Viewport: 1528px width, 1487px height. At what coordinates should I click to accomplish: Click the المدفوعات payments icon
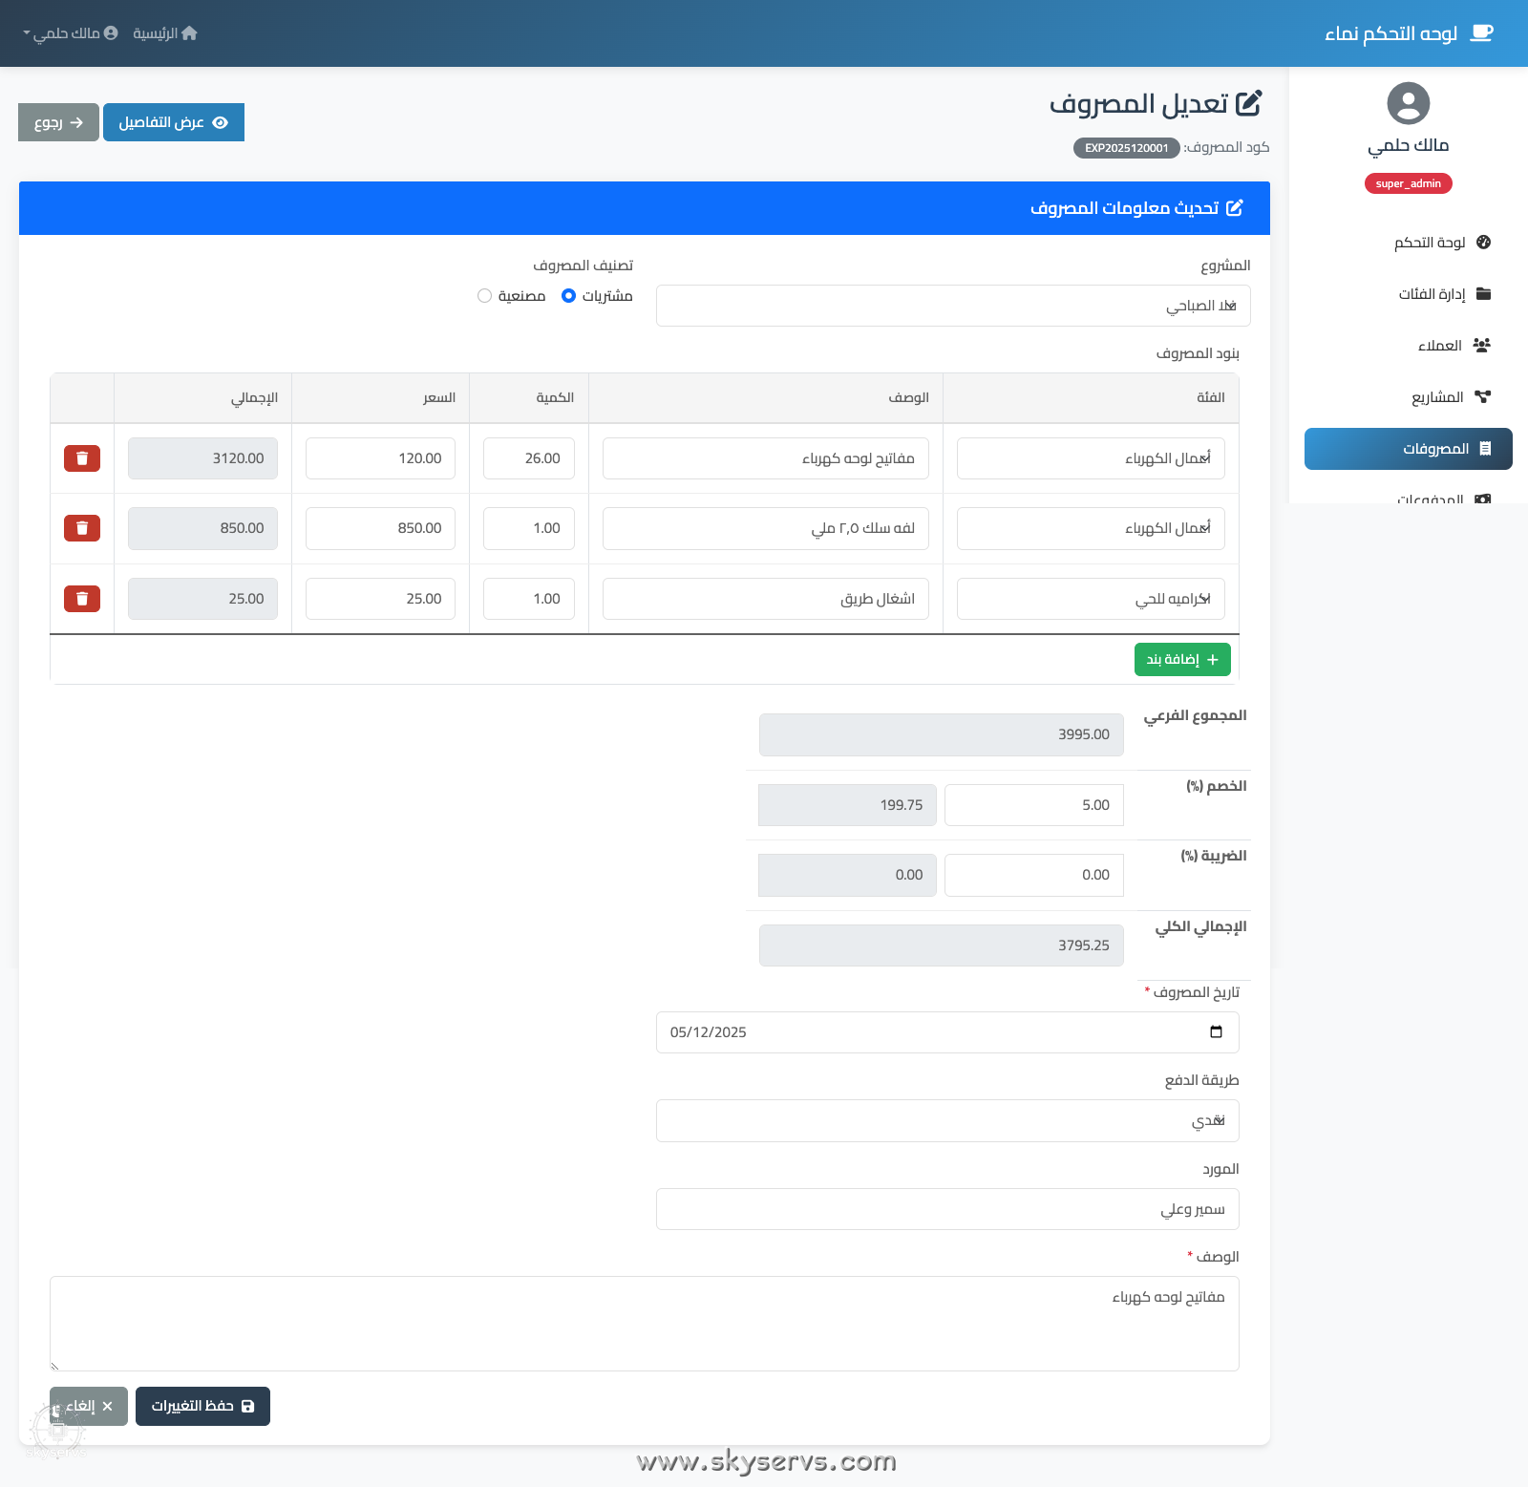coord(1481,499)
